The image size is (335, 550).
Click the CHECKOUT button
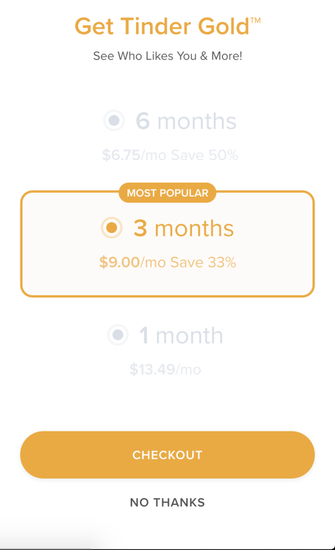167,455
